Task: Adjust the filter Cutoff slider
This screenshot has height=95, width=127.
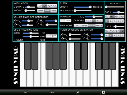Action: coord(83,7)
